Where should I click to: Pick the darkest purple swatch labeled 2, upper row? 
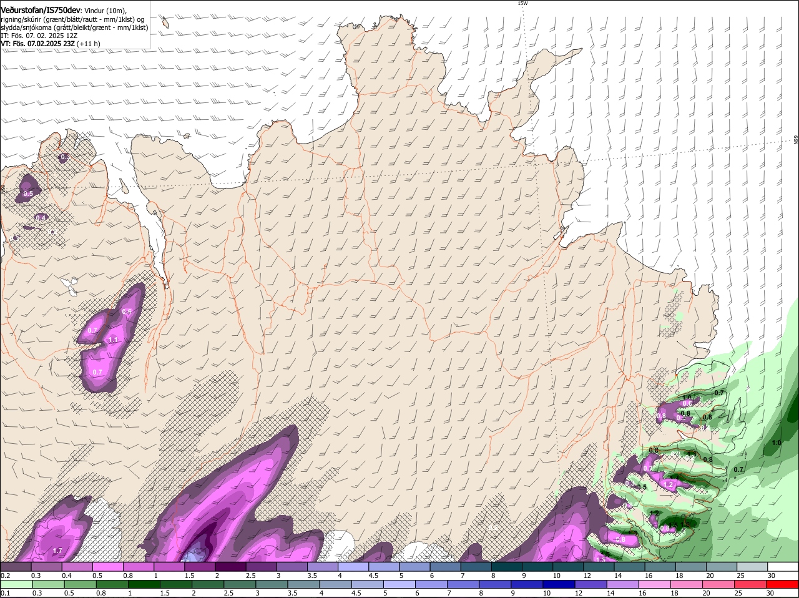(231, 567)
